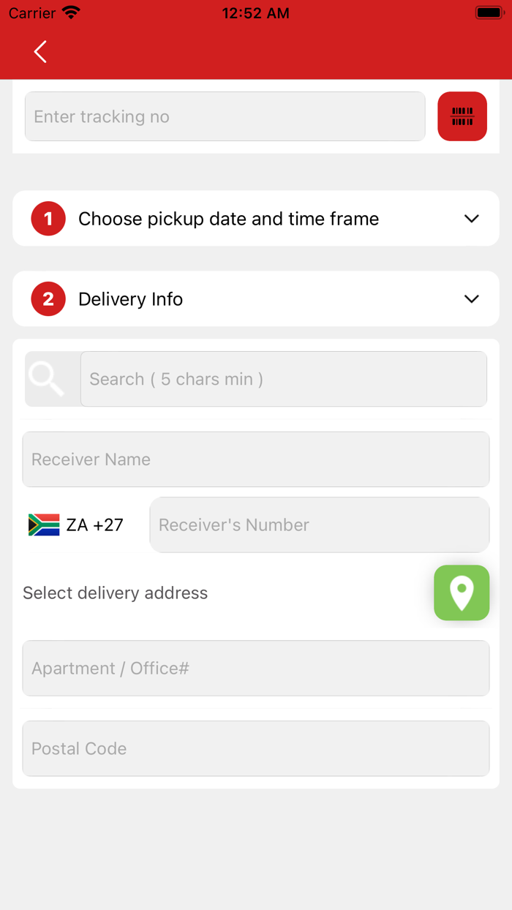512x910 pixels.
Task: Click the Enter tracking no field
Action: click(225, 116)
